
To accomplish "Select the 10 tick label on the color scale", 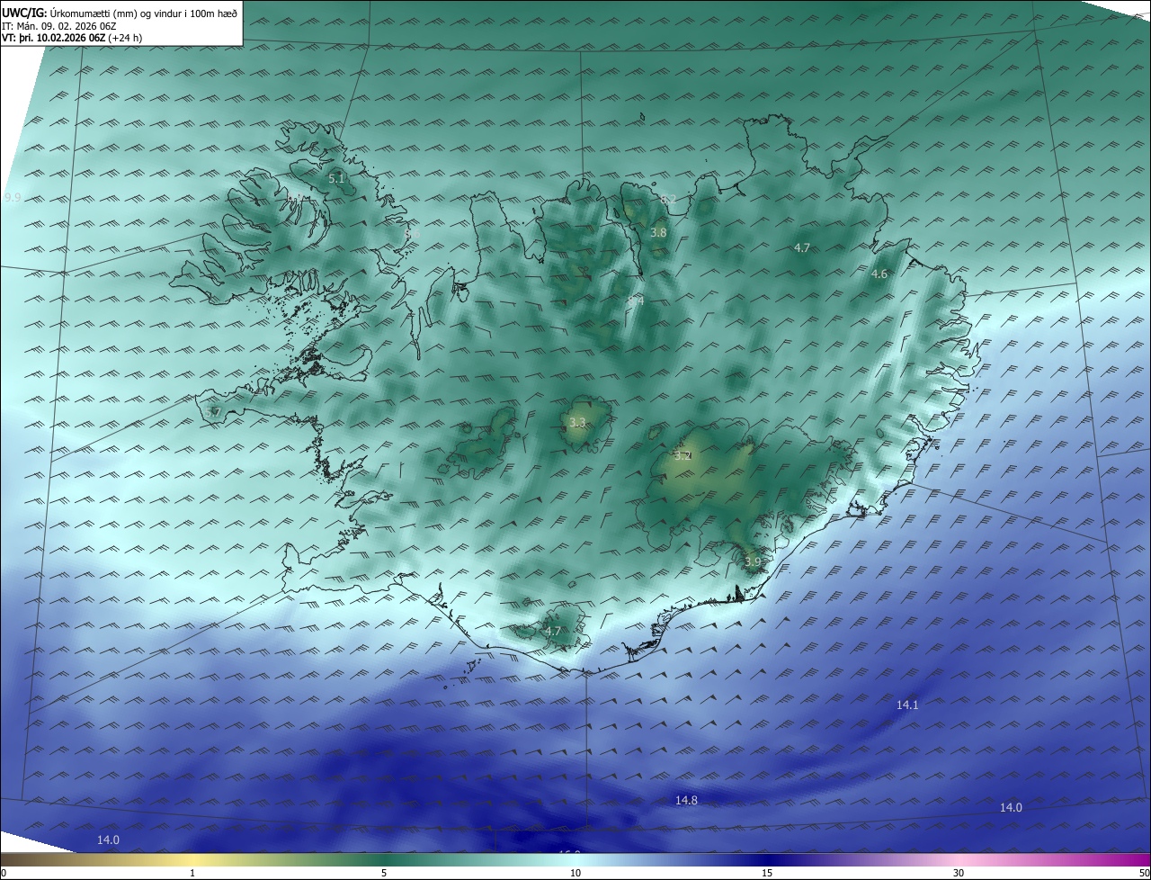I will 575,873.
